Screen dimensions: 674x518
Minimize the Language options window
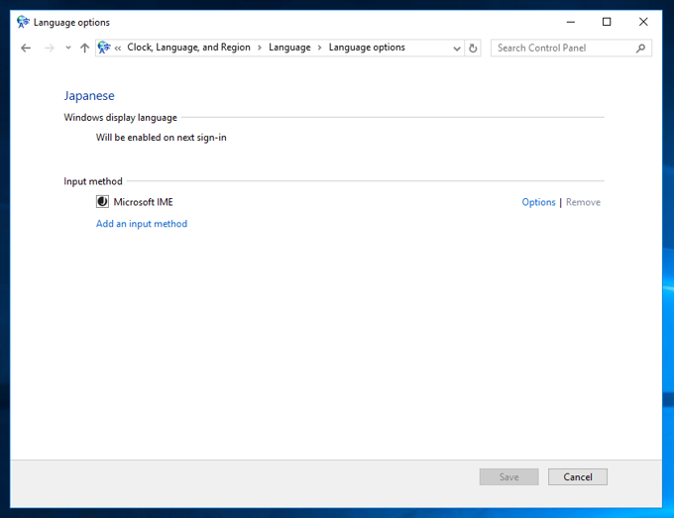tap(570, 22)
